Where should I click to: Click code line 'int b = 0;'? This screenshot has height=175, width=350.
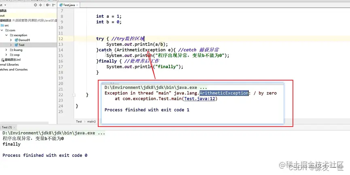tap(109, 22)
